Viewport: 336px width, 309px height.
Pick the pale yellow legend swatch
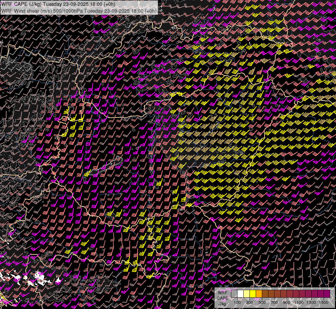pos(246,294)
